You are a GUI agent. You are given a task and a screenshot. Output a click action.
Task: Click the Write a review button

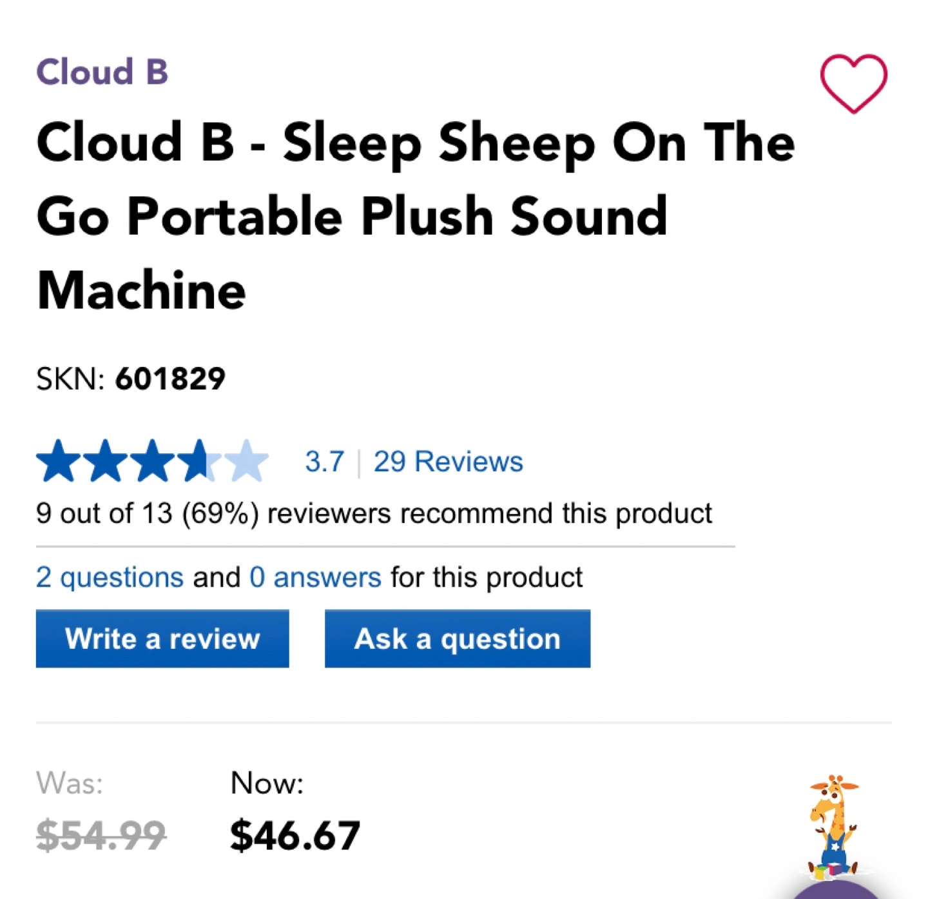tap(162, 638)
